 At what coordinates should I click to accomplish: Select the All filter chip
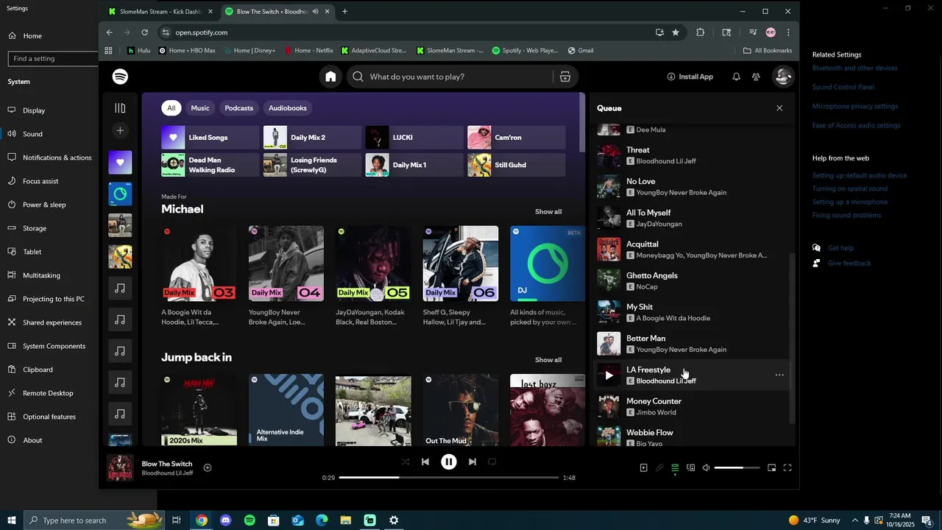pyautogui.click(x=171, y=108)
